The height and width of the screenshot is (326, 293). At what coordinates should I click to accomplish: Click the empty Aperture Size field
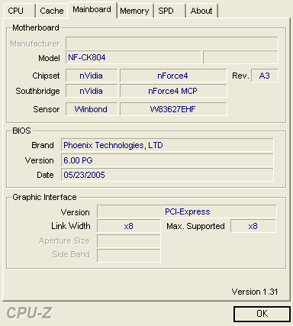coord(129,241)
